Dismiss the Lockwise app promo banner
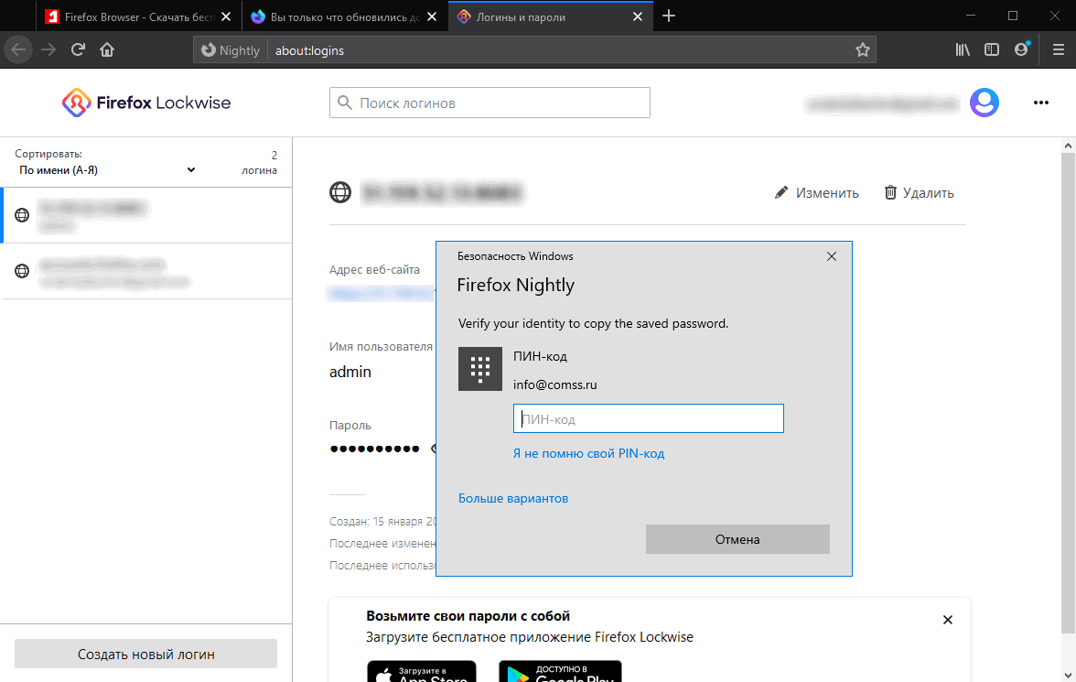The image size is (1076, 682). click(x=948, y=620)
